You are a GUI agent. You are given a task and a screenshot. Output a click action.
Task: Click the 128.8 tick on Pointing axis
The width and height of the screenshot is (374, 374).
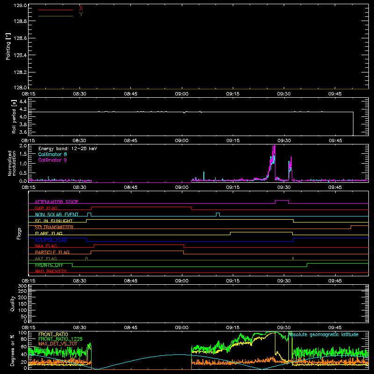(20, 21)
